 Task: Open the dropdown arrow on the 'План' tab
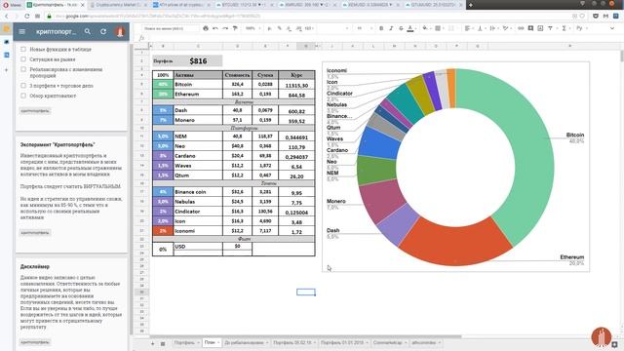218,342
